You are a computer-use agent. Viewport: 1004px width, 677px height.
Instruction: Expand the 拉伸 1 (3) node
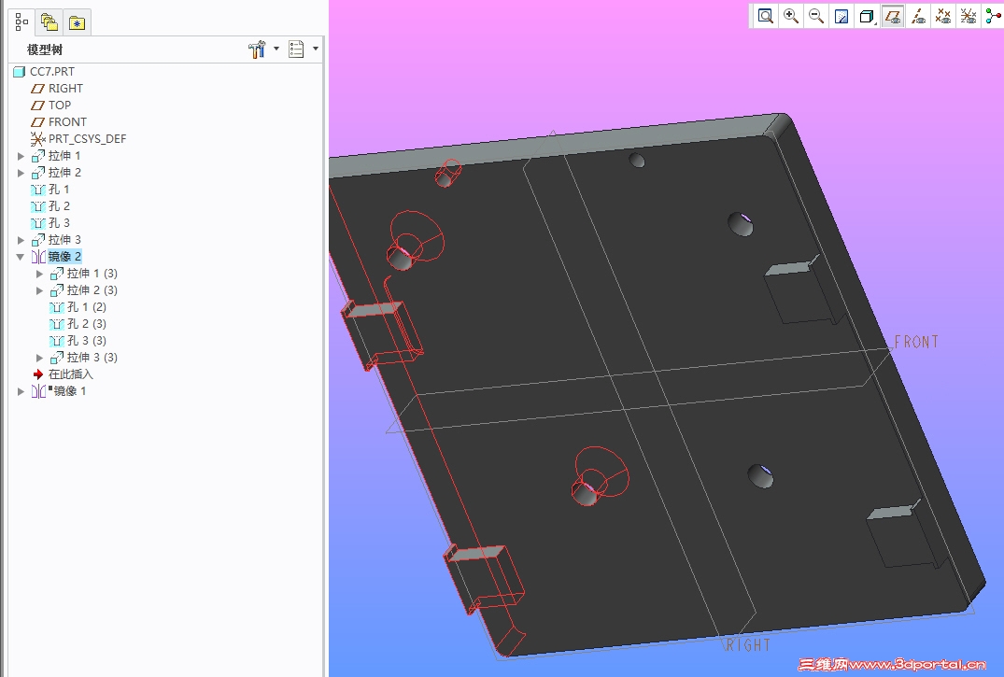40,275
